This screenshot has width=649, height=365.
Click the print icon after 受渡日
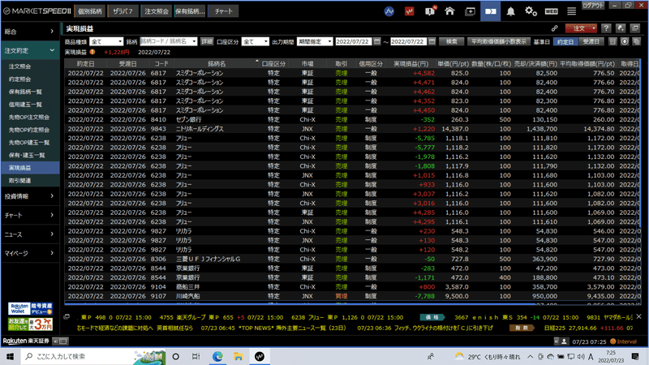613,41
